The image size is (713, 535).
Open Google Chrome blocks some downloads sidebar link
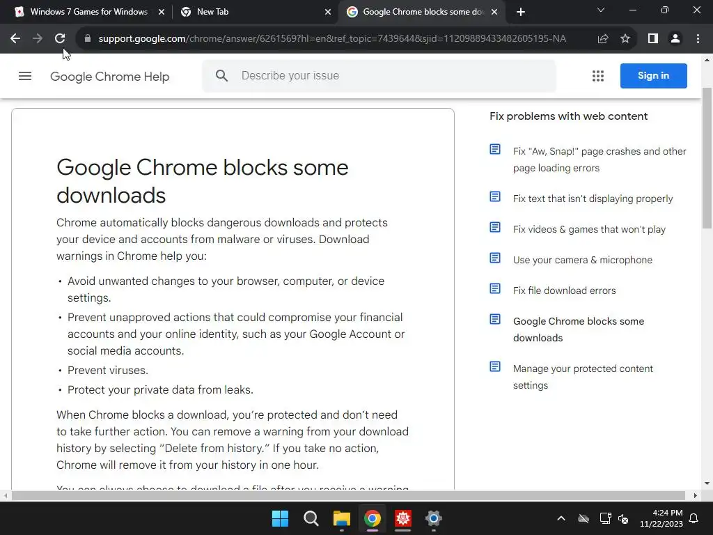579,329
